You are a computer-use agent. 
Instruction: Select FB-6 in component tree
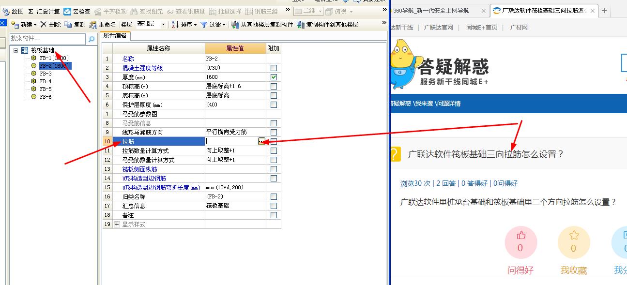(46, 97)
